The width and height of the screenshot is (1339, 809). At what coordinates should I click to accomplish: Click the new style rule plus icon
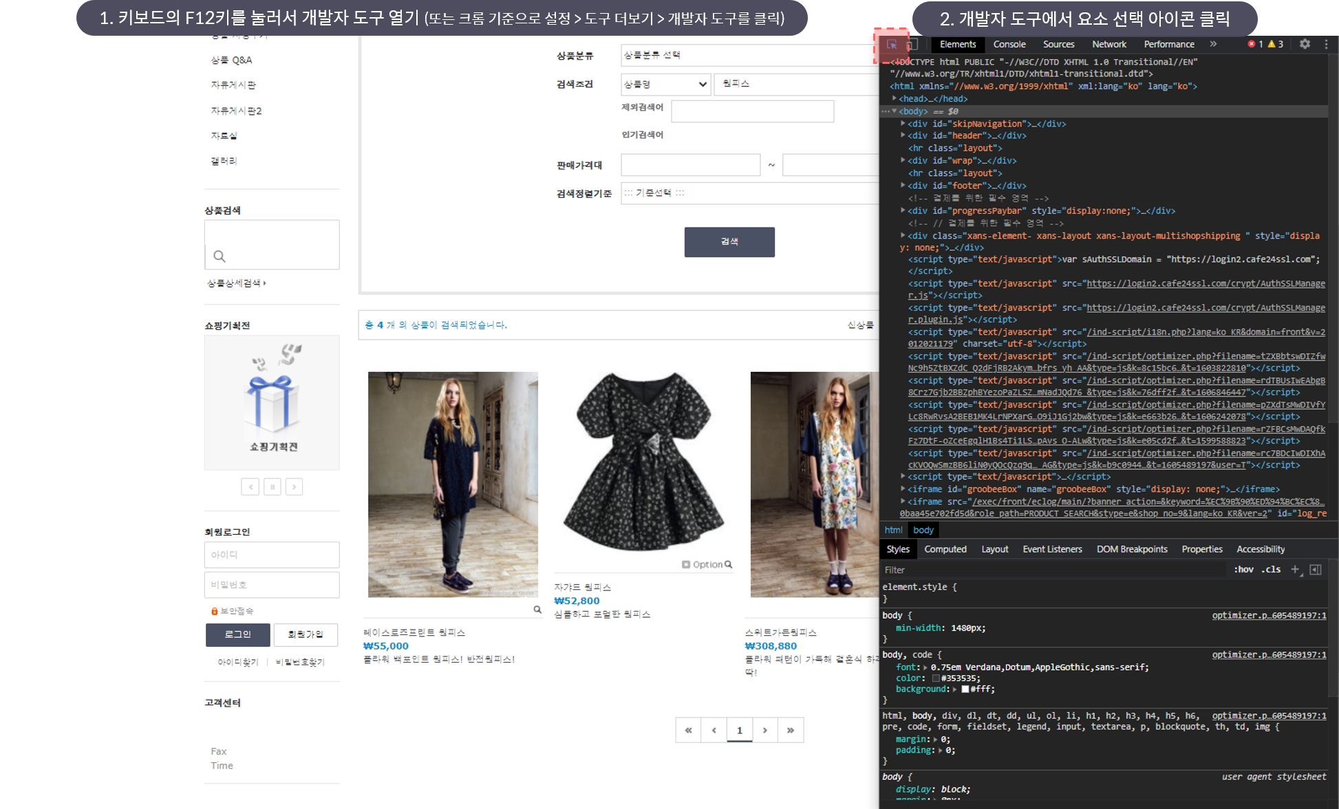[x=1295, y=569]
